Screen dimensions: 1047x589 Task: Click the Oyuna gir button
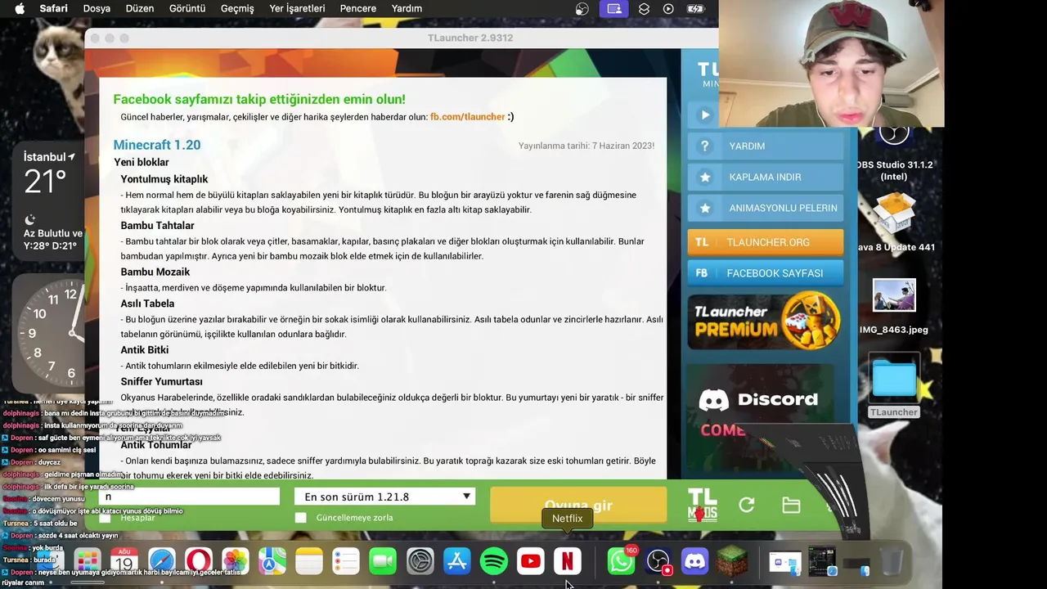coord(578,506)
